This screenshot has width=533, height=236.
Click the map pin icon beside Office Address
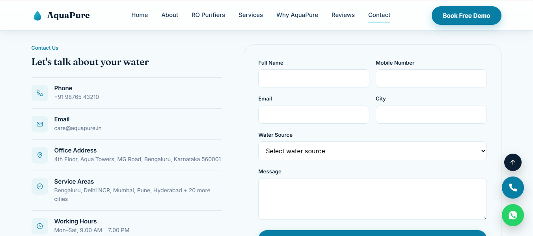(x=40, y=155)
